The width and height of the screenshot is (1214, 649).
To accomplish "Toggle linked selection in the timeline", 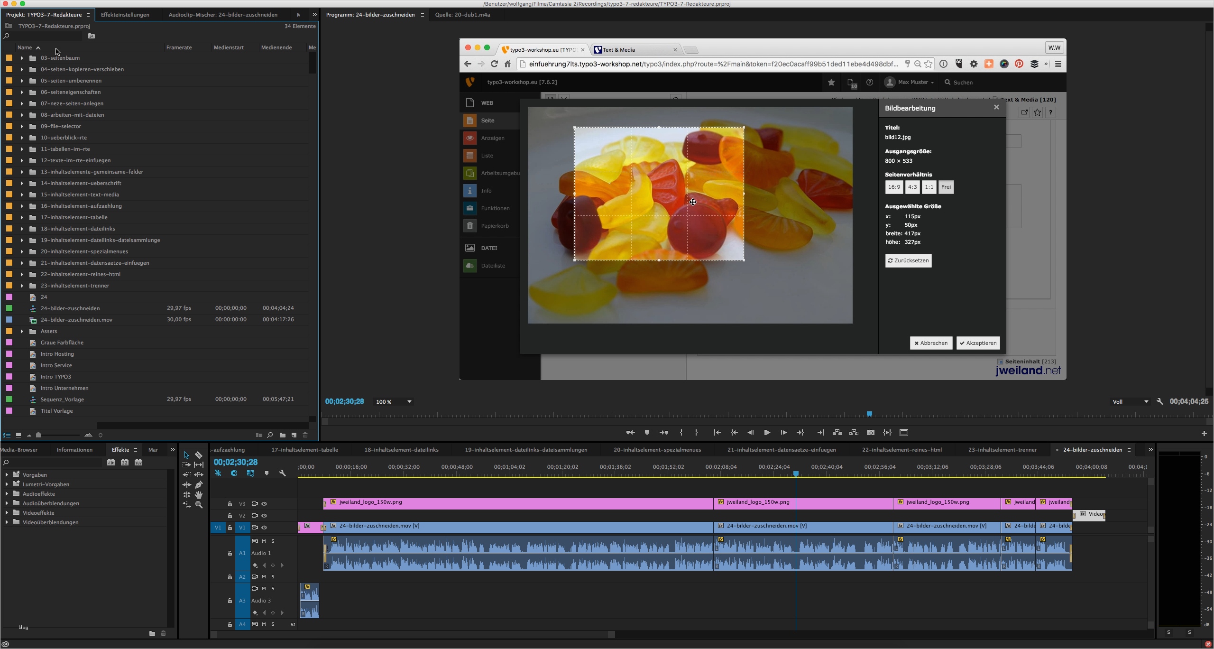I will [x=217, y=473].
